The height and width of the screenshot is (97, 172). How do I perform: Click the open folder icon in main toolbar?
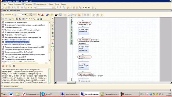(6, 8)
